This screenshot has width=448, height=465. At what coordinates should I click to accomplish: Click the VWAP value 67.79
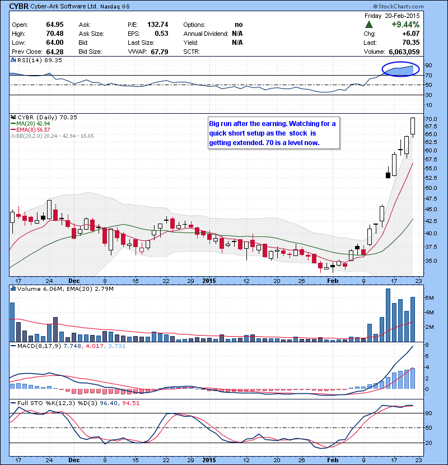160,52
